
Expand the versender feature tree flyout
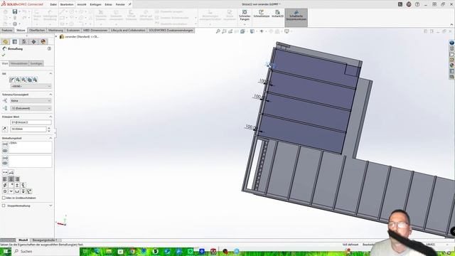(56, 37)
